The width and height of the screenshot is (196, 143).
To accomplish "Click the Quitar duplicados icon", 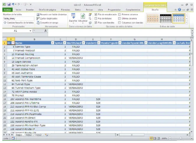I will [38, 19].
